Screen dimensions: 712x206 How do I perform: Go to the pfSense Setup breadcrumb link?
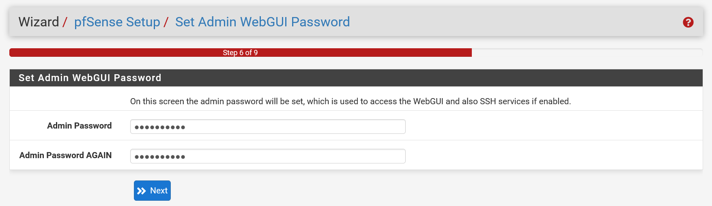click(x=117, y=22)
